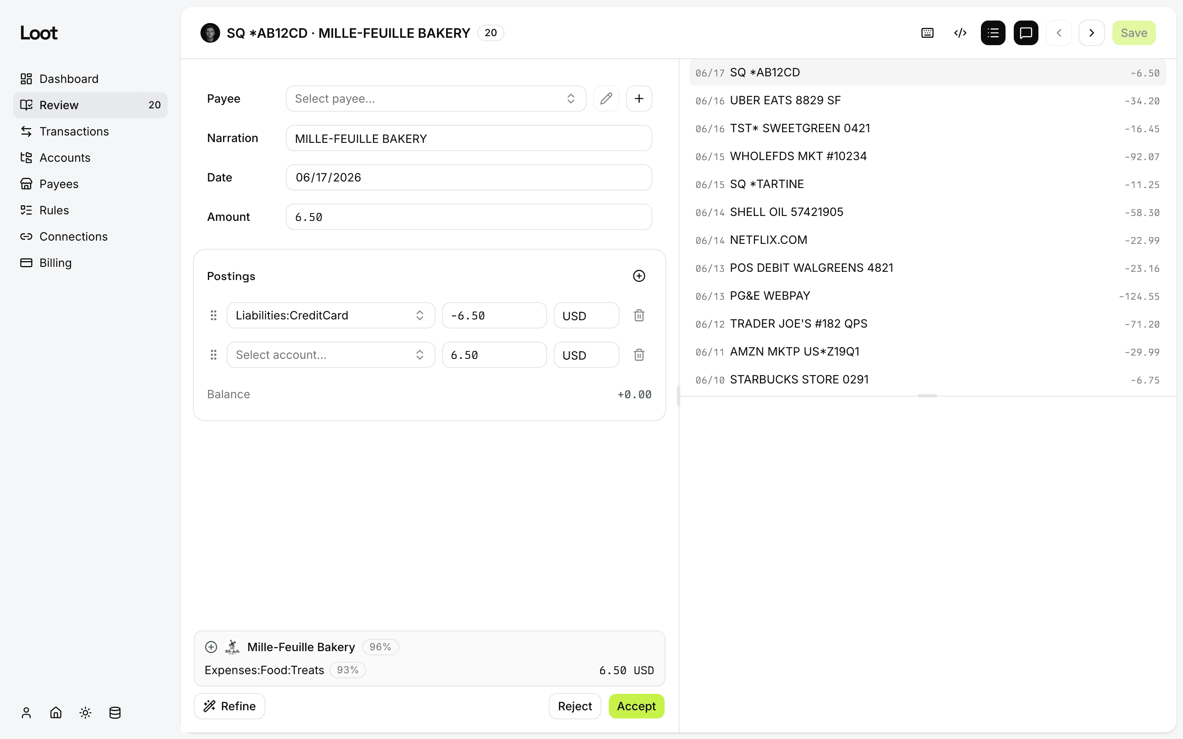This screenshot has height=739, width=1183.
Task: Click the 93% confidence badge
Action: (348, 670)
